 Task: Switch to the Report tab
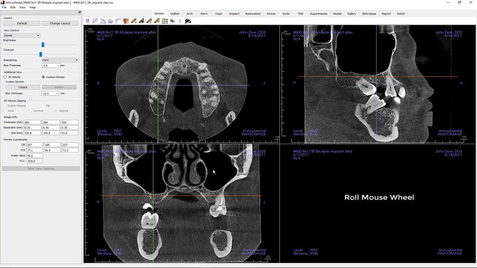coord(386,14)
